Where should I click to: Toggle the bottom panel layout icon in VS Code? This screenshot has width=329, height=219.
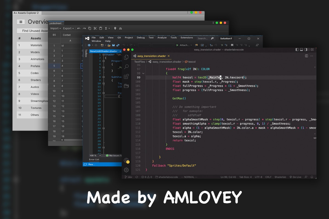302,50
